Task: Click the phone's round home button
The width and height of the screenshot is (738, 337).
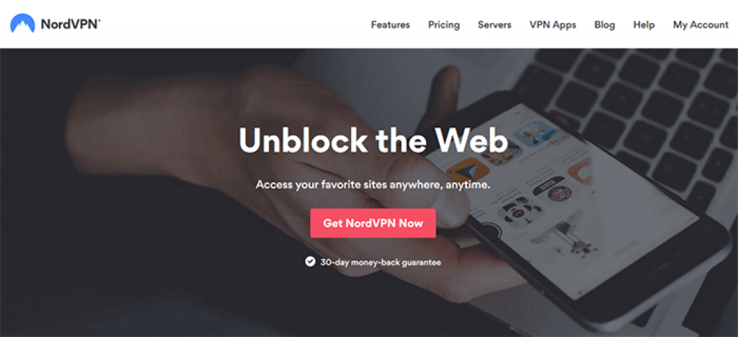Action: click(x=492, y=231)
